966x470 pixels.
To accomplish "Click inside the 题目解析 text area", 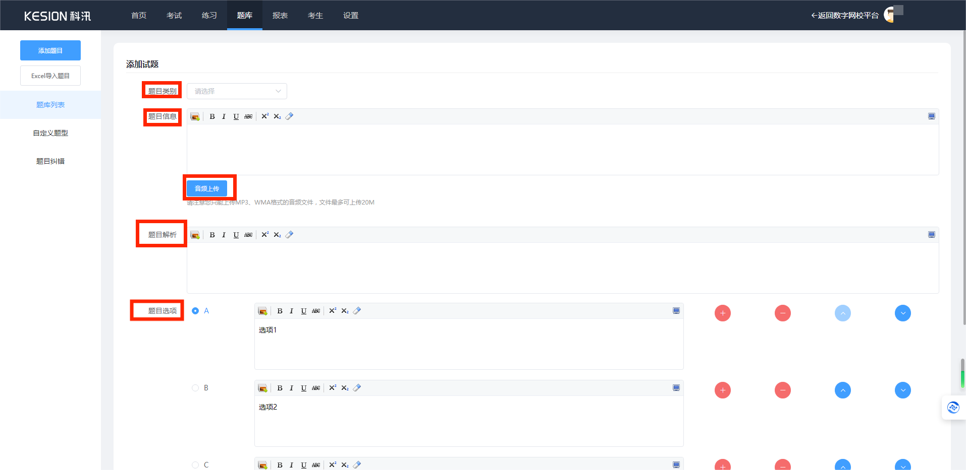I will tap(563, 268).
